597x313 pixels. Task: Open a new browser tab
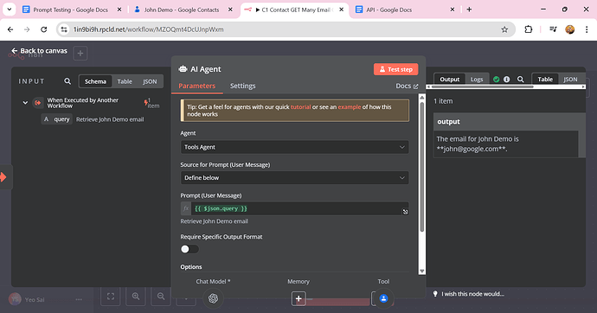coord(469,10)
